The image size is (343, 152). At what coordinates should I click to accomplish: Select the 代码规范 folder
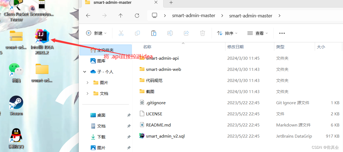tap(154, 80)
